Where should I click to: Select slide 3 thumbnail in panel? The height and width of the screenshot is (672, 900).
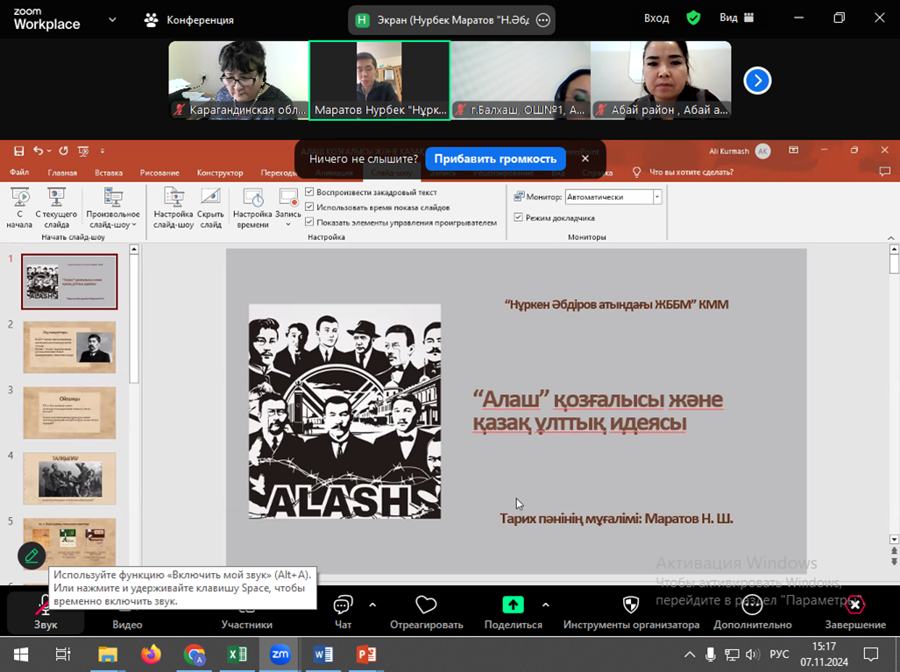[69, 413]
